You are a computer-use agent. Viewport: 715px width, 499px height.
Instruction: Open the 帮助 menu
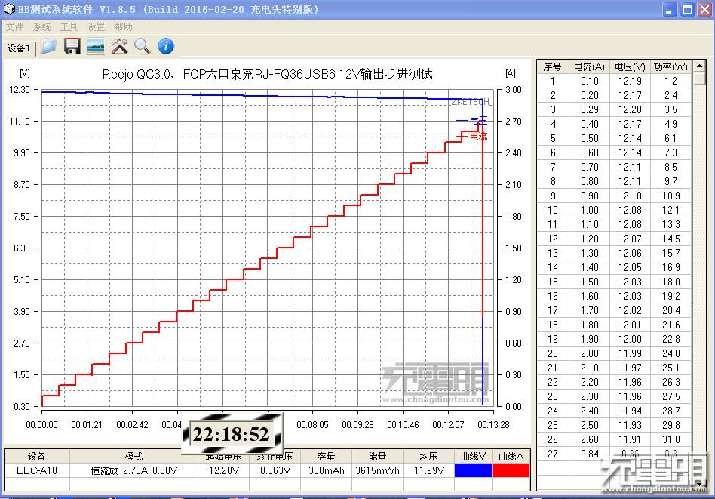click(x=123, y=27)
